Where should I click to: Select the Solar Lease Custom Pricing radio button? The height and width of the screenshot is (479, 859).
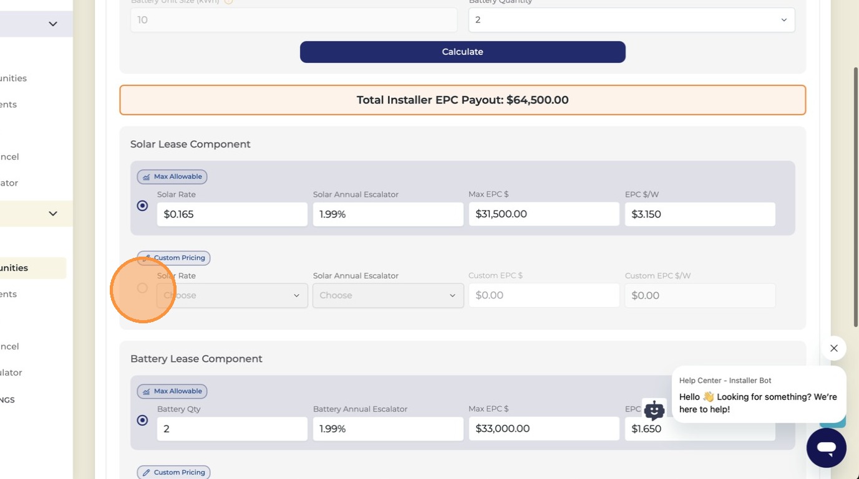(142, 288)
